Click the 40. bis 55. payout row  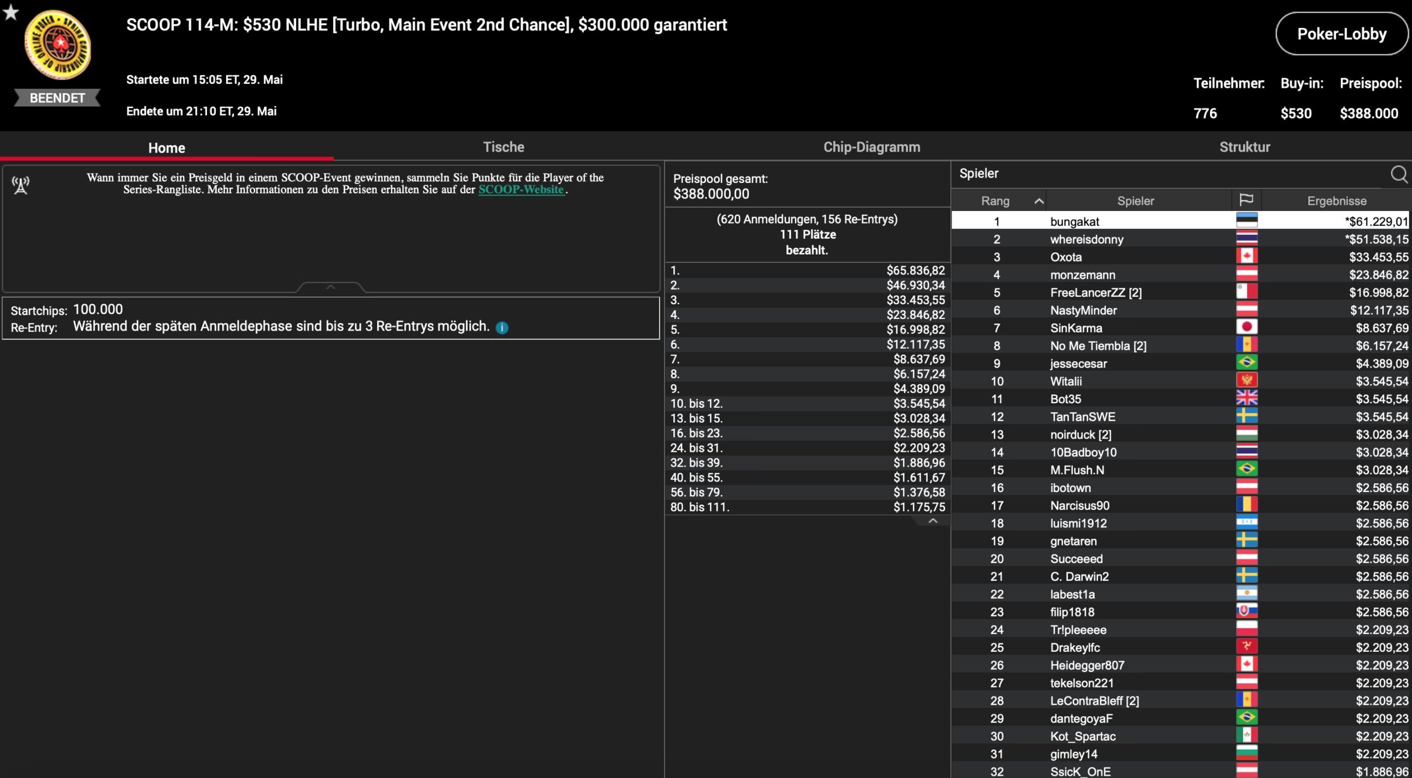pos(807,477)
